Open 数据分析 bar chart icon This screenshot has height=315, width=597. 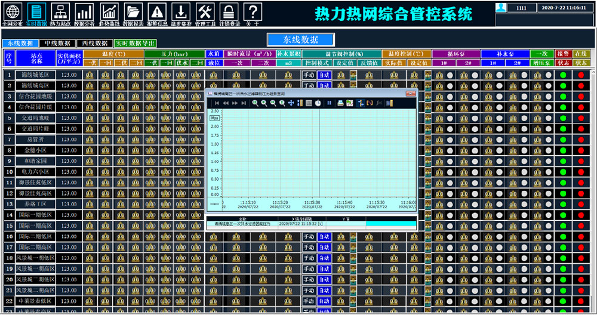(x=84, y=12)
